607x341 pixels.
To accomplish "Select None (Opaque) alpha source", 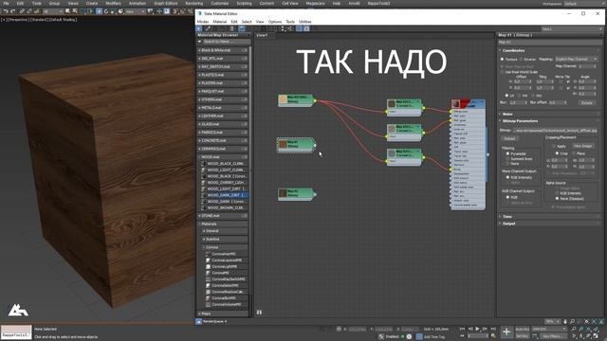I will pyautogui.click(x=557, y=198).
